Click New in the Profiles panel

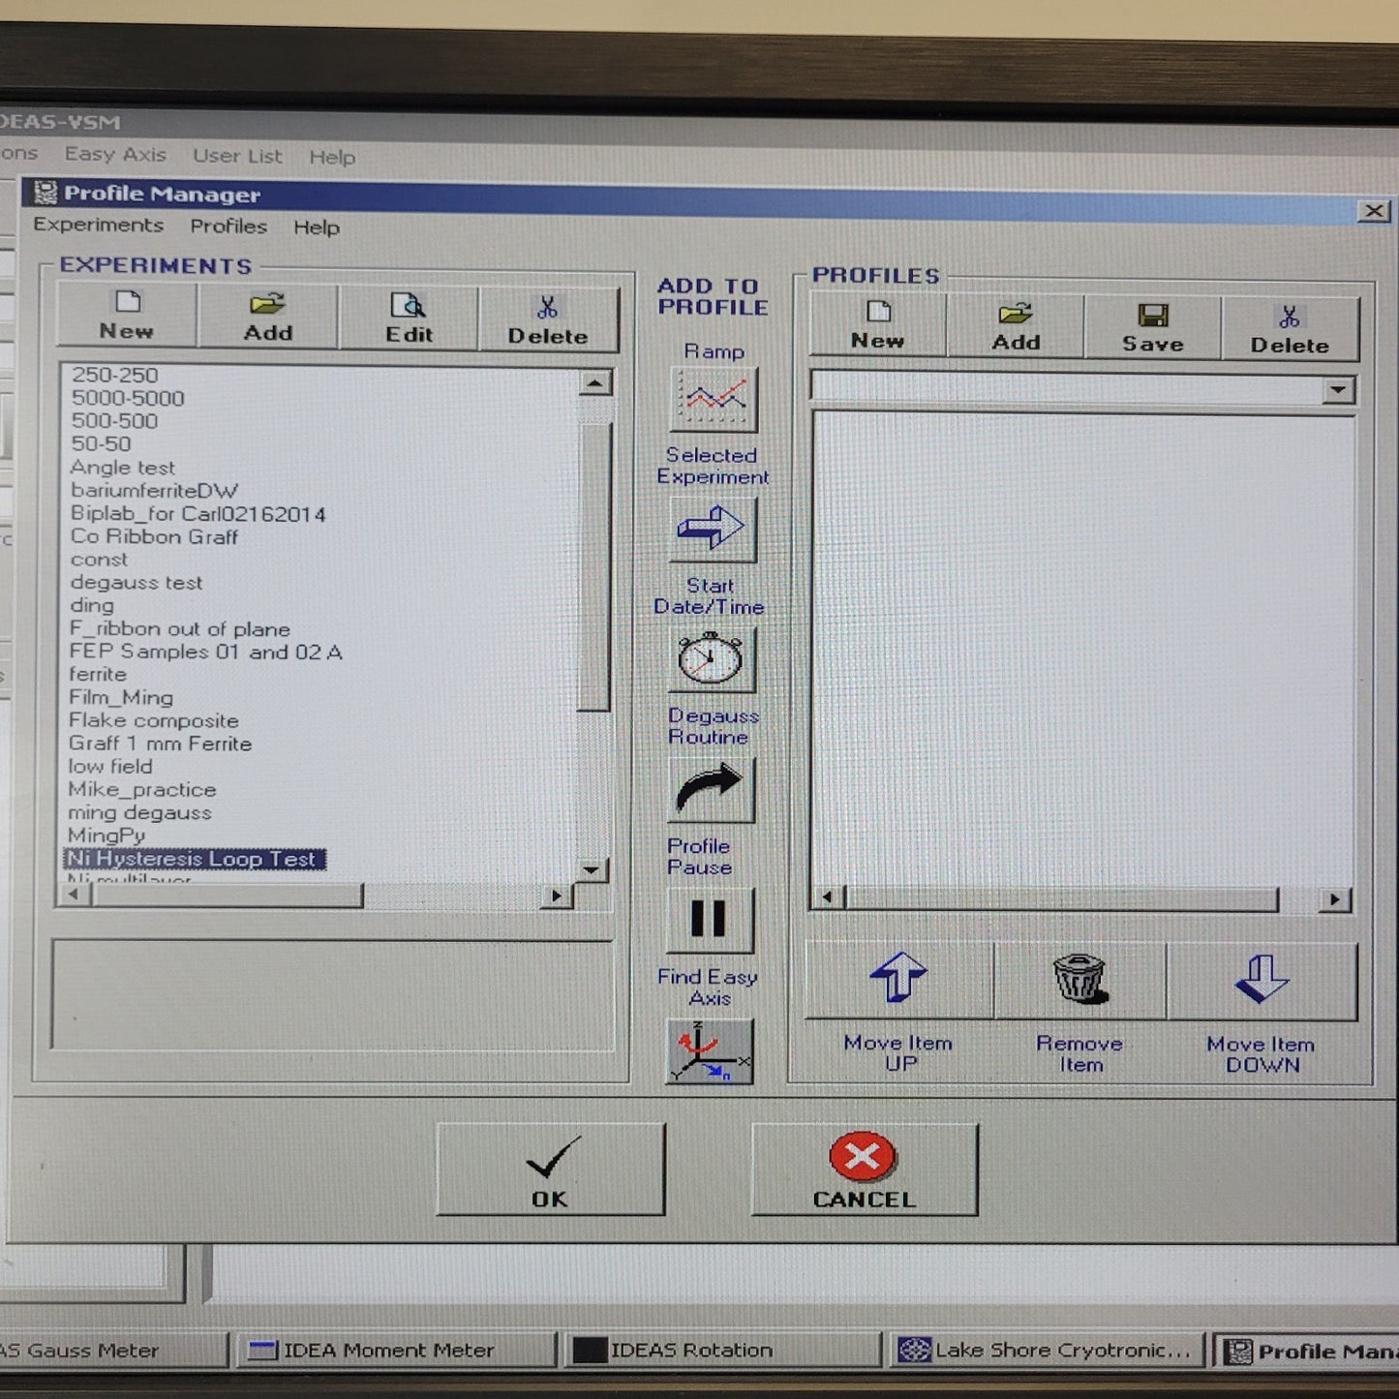pos(878,325)
